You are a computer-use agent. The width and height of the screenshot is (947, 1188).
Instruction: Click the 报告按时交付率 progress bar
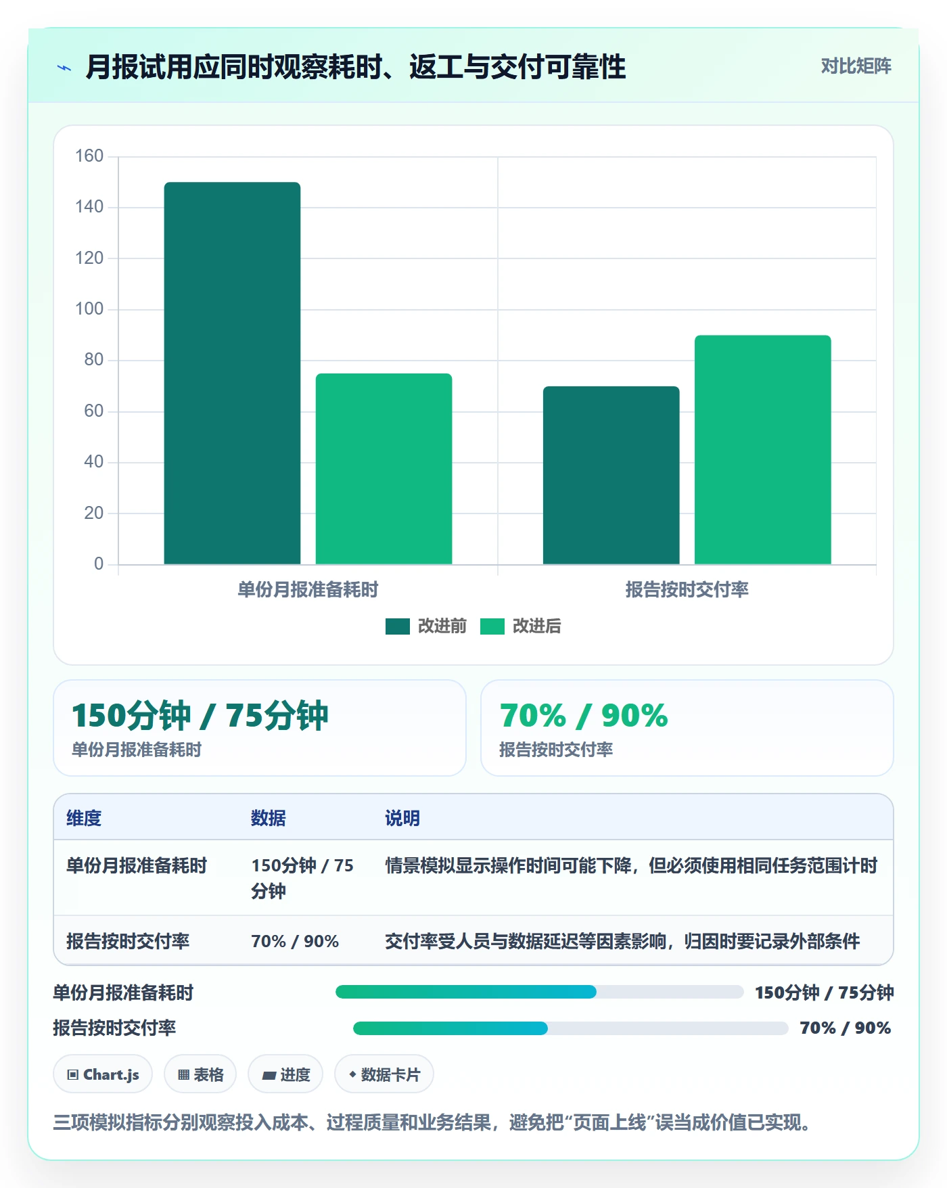[x=571, y=1028]
